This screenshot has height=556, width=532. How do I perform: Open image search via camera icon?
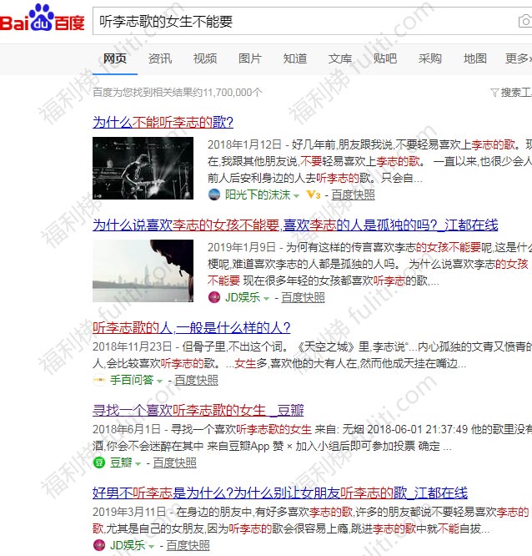tap(524, 22)
